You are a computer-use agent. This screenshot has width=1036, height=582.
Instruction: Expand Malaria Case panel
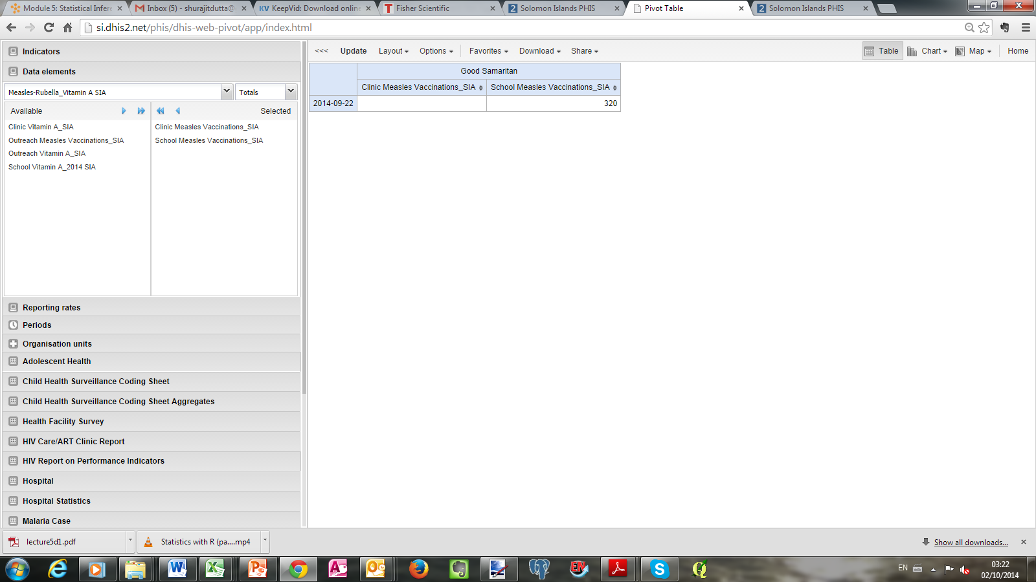[152, 521]
